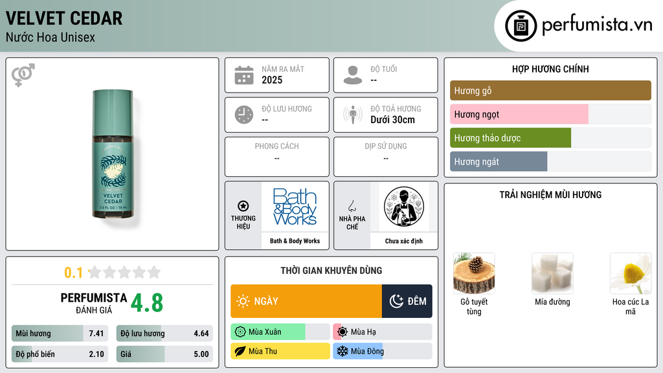The image size is (663, 373).
Task: Select the Gỗ tuyết tùng note image
Action: point(474,273)
